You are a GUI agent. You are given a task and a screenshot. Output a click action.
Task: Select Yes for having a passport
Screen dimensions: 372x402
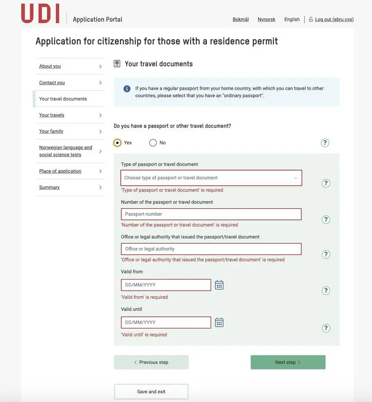point(118,143)
